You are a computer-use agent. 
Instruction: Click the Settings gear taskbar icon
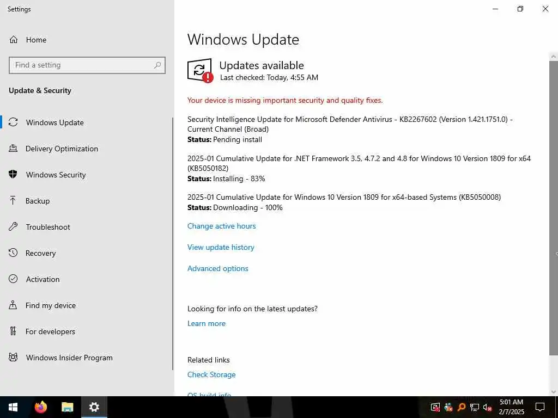tap(94, 407)
